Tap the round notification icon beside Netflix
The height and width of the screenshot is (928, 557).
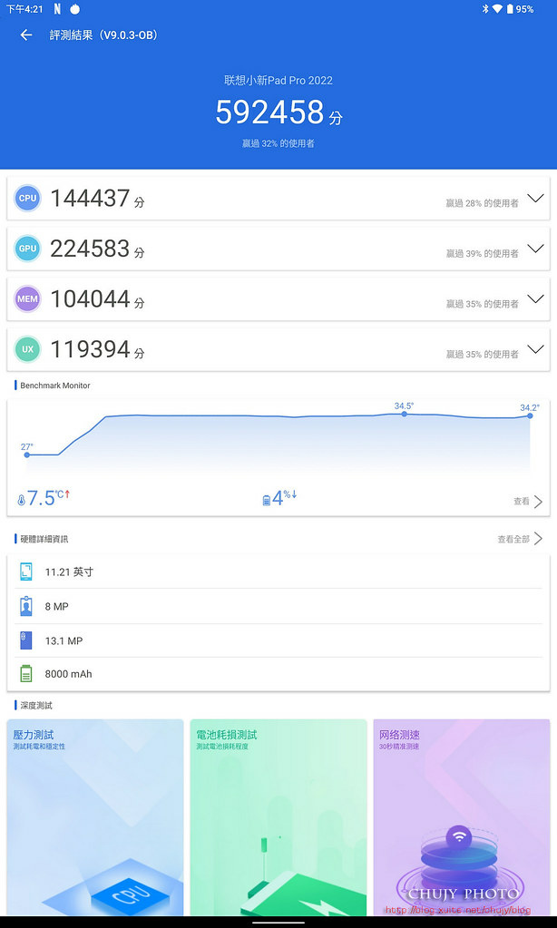click(x=74, y=9)
